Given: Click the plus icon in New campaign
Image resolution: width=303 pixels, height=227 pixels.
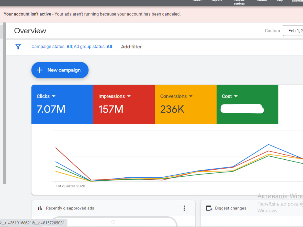Looking at the screenshot, I should pos(39,70).
